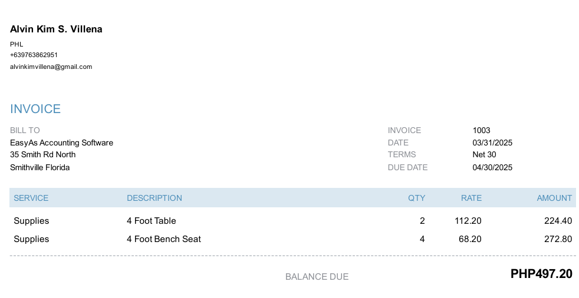
Task: Click the 112.20 rate value
Action: [468, 221]
